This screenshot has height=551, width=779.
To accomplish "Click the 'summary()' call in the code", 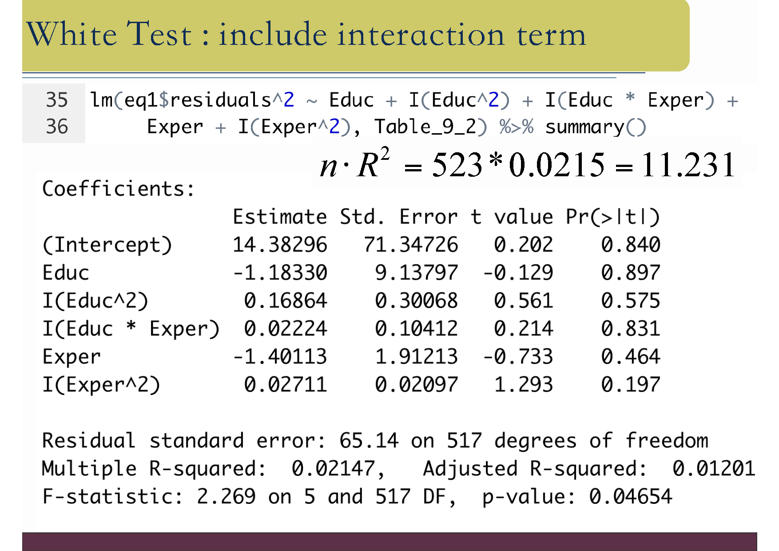I will pos(596,127).
